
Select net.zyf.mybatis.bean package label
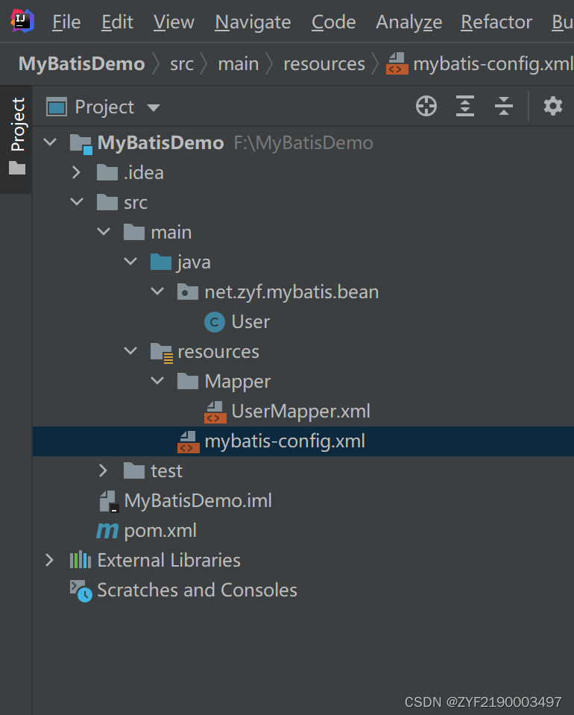click(x=291, y=292)
